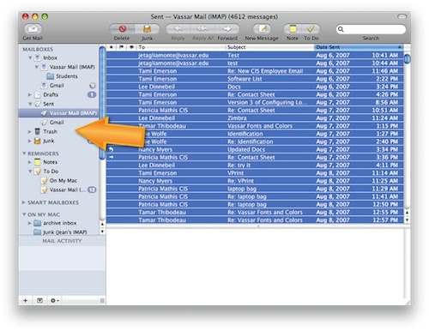Select 'Version 3 of Configuring Lo...' message
The width and height of the screenshot is (429, 331).
coord(255,102)
